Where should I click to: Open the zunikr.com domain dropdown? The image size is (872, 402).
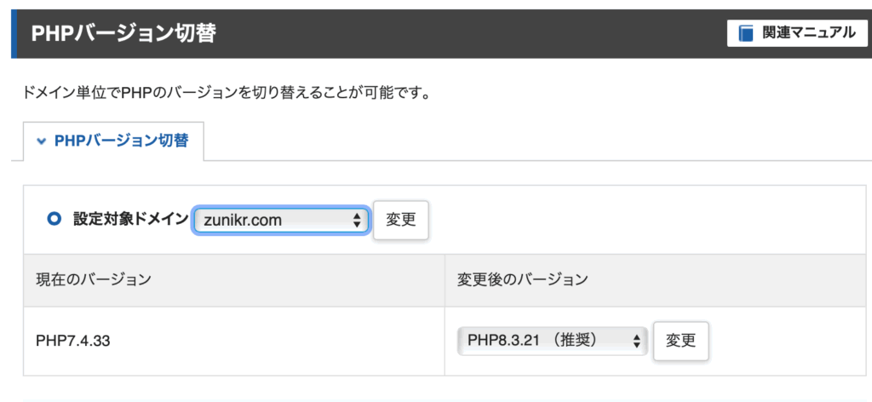pos(281,221)
